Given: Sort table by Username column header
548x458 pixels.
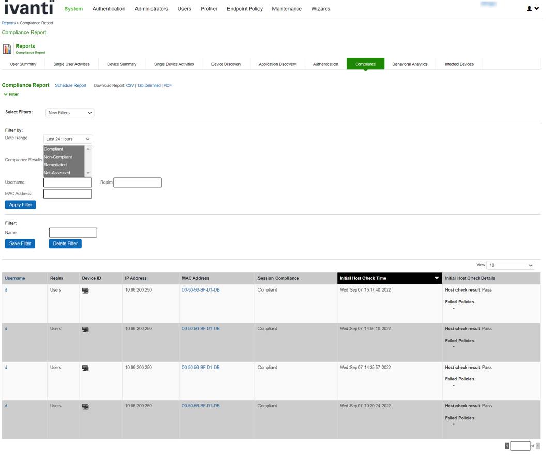Looking at the screenshot, I should coord(15,278).
